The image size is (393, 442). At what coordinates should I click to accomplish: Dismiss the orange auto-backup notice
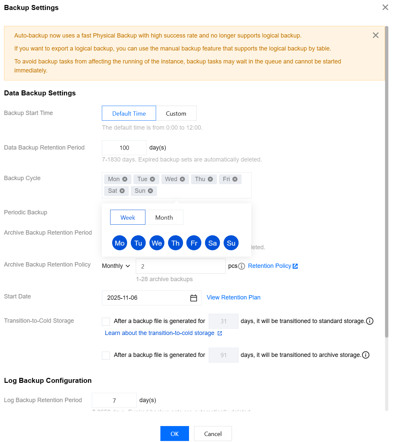(x=376, y=35)
